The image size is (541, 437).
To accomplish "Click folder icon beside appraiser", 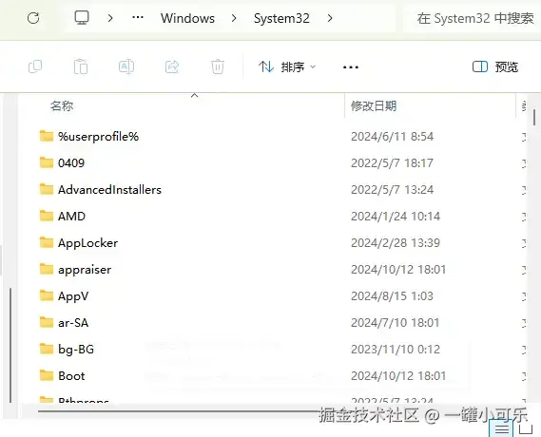I will tap(47, 269).
